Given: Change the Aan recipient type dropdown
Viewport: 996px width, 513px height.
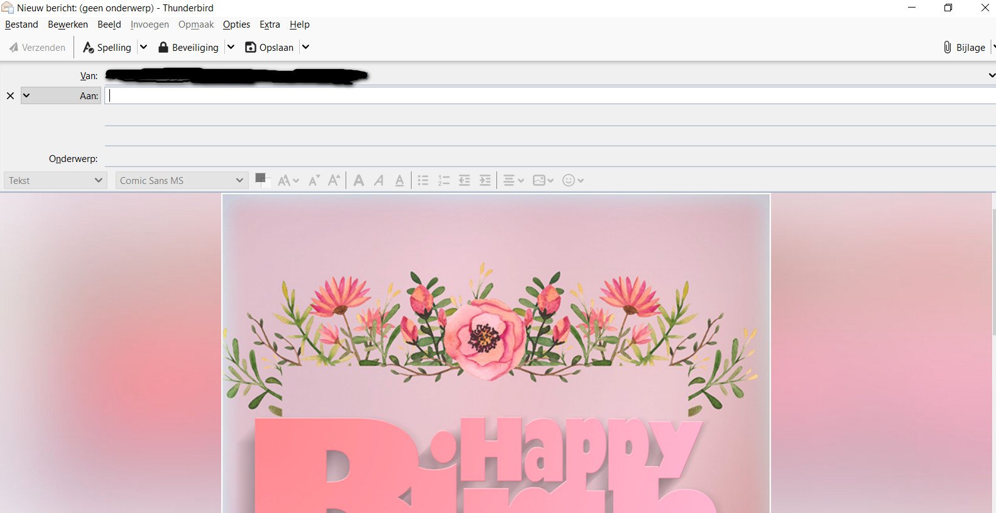Looking at the screenshot, I should point(60,95).
